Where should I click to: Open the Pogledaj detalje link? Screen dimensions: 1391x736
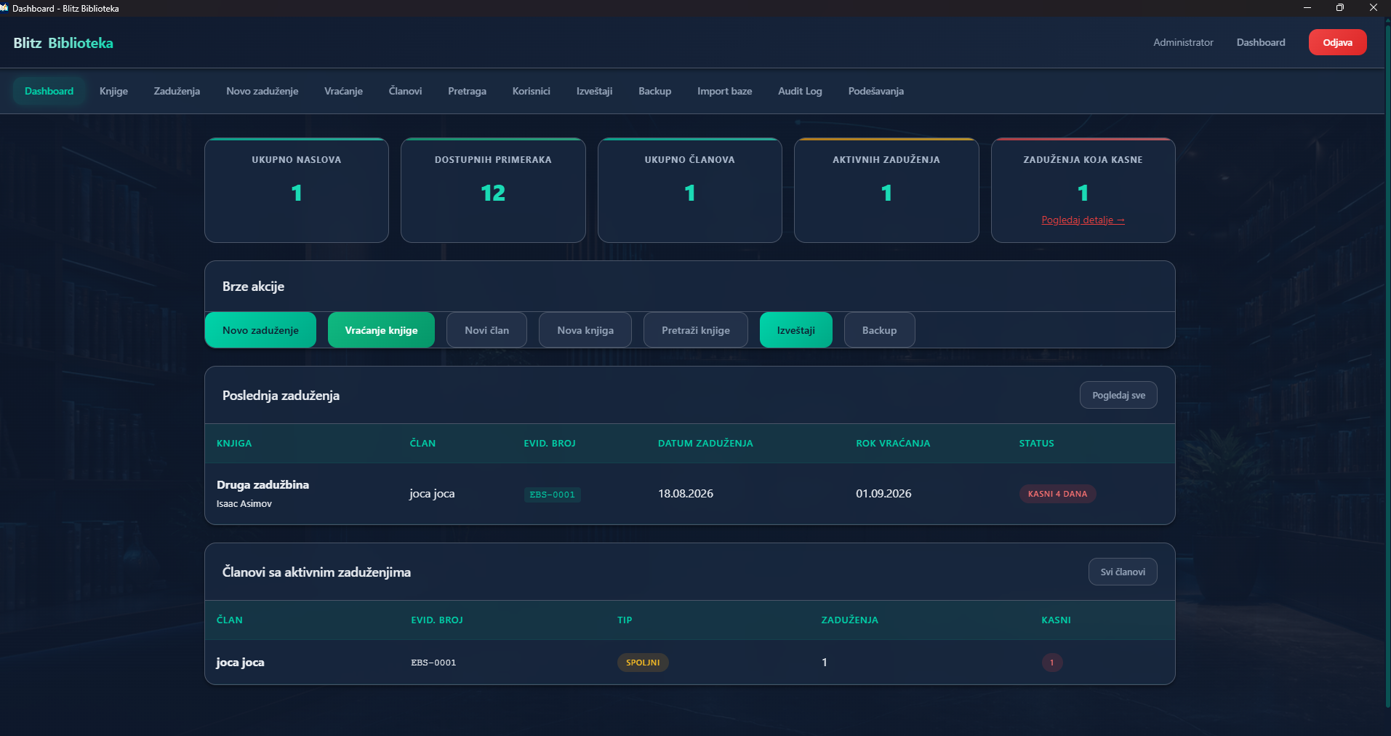tap(1083, 220)
